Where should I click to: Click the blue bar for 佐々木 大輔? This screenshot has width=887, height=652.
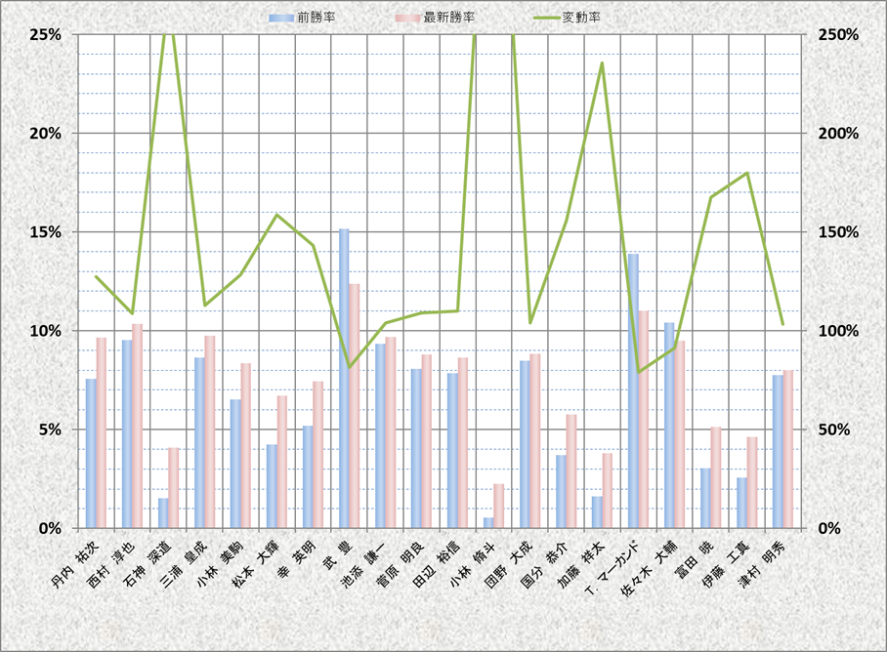click(669, 425)
